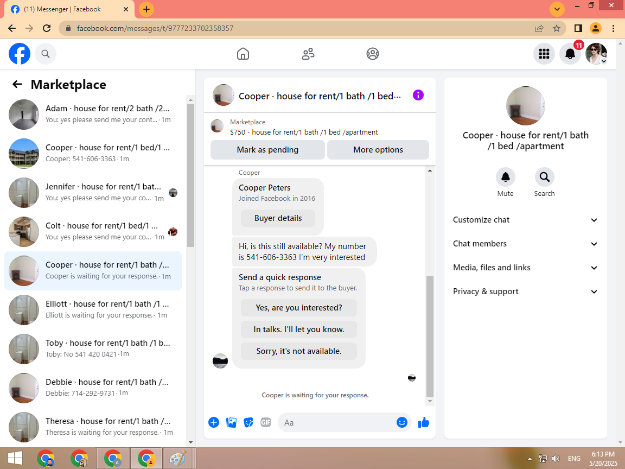Open the Chrome three-dot menu

click(x=613, y=28)
